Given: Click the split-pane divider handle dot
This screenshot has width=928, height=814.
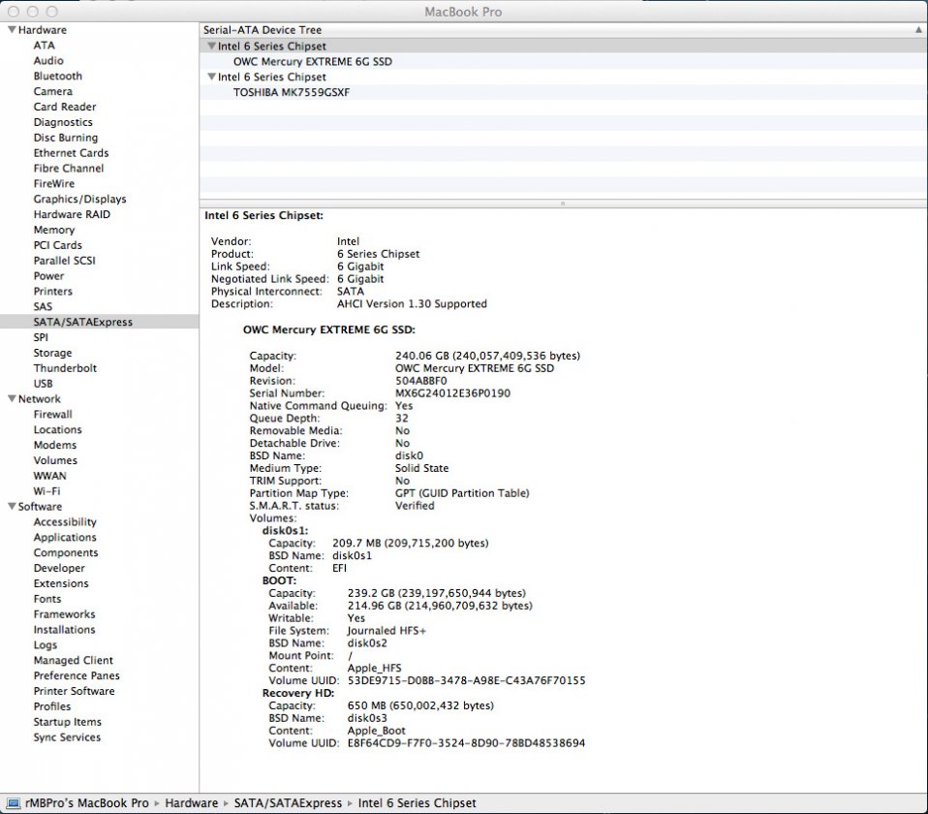Looking at the screenshot, I should pyautogui.click(x=563, y=203).
